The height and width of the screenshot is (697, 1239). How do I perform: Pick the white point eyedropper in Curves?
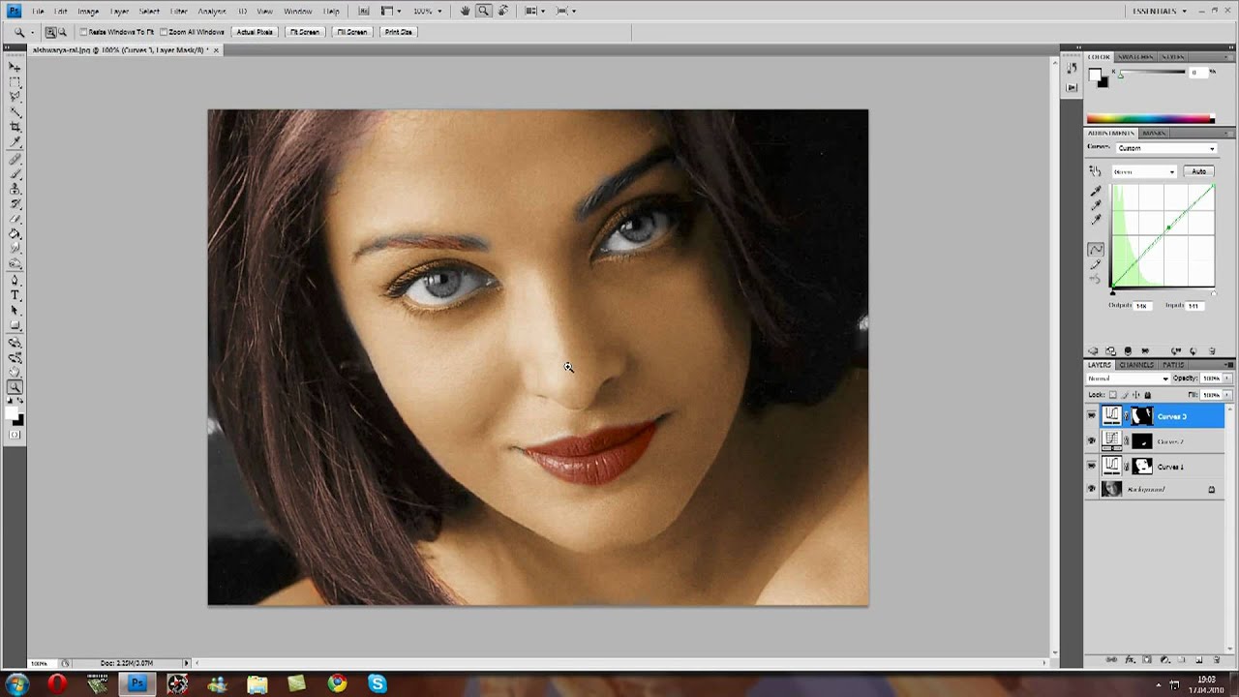(x=1096, y=219)
